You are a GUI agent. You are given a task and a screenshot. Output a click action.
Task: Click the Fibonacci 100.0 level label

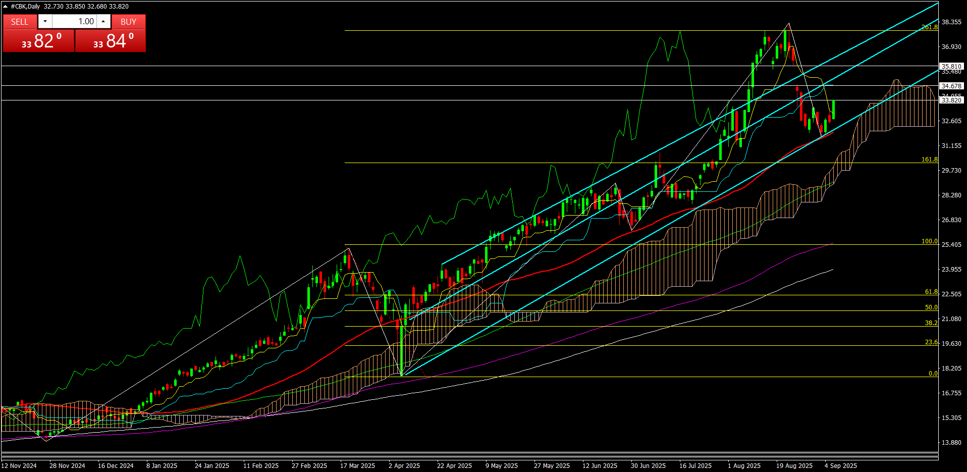point(929,241)
